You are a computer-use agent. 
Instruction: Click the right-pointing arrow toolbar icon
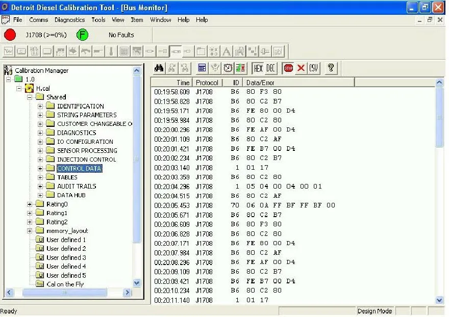[x=73, y=51]
